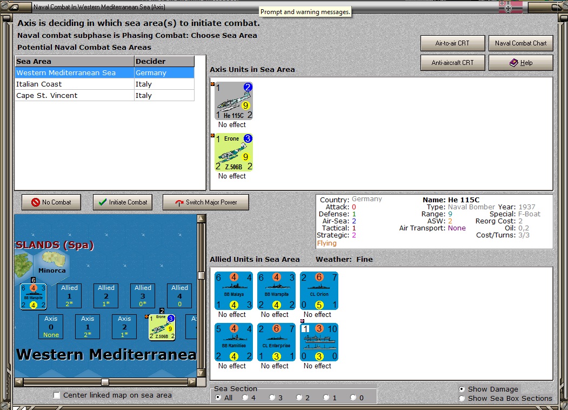Select the Allied 4 sea box section
This screenshot has height=410, width=568.
pyautogui.click(x=179, y=296)
